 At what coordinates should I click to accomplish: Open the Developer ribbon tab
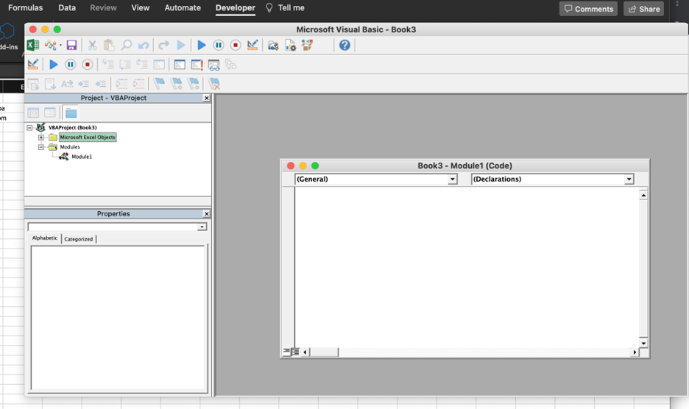pyautogui.click(x=235, y=8)
